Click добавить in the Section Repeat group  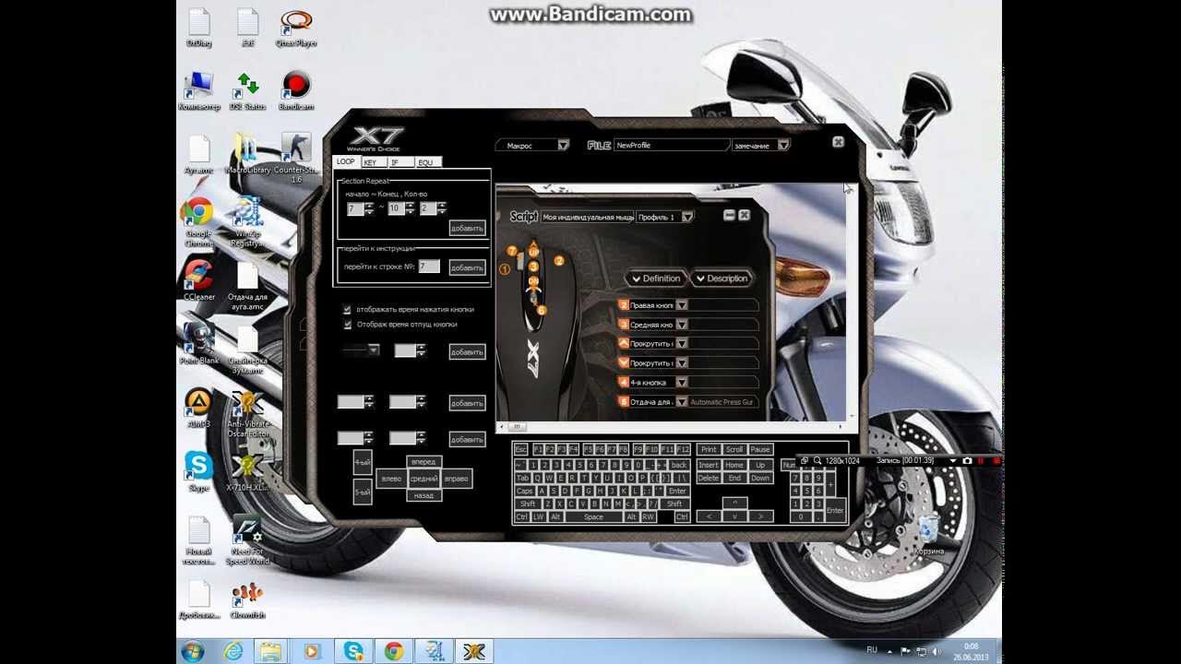[x=467, y=228]
